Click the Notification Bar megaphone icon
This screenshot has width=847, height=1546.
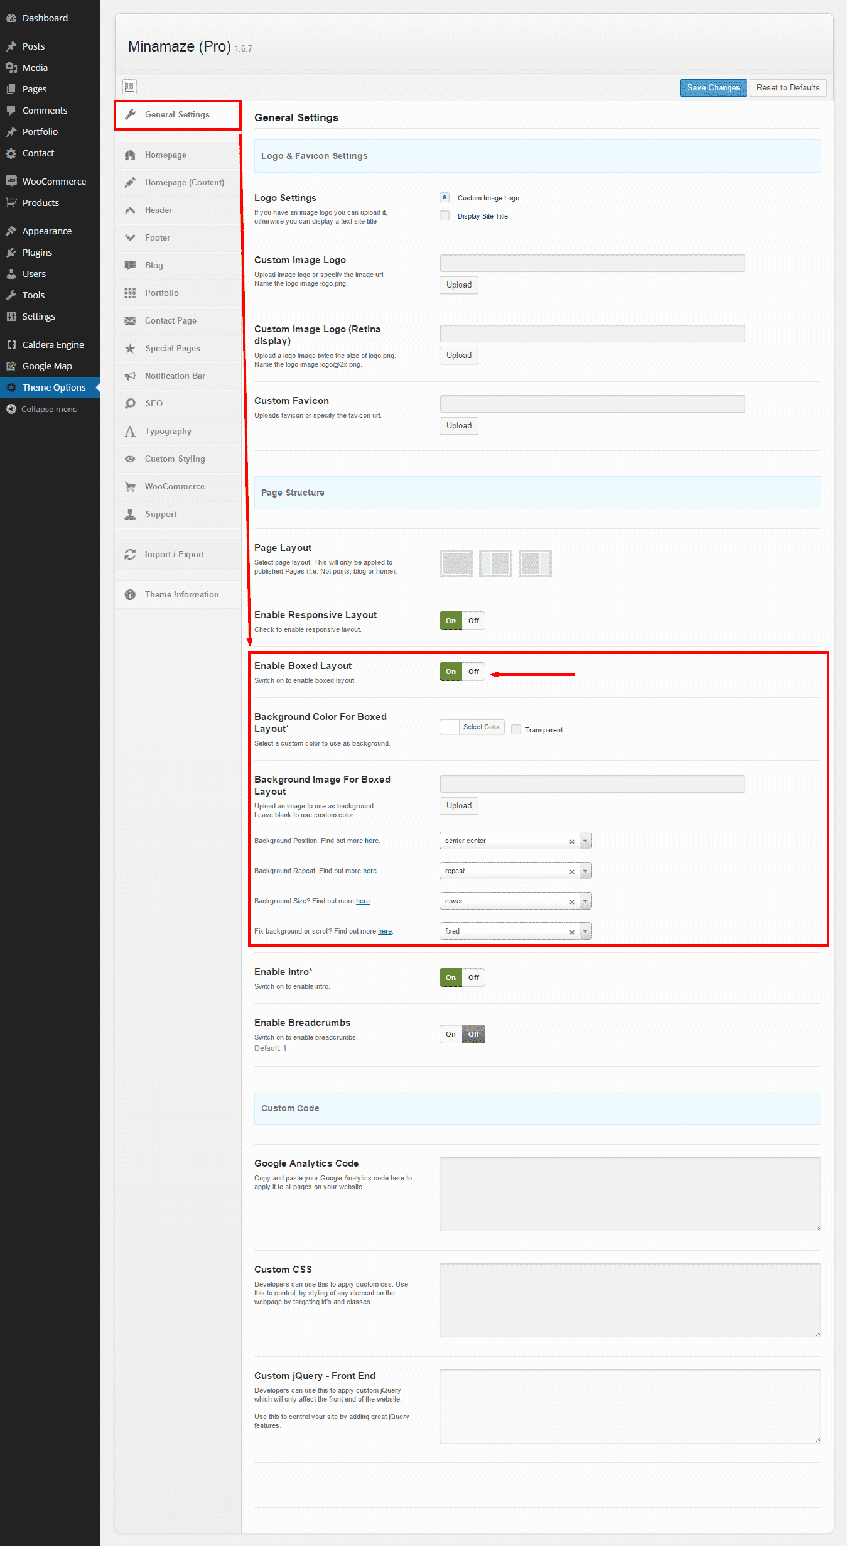[130, 376]
